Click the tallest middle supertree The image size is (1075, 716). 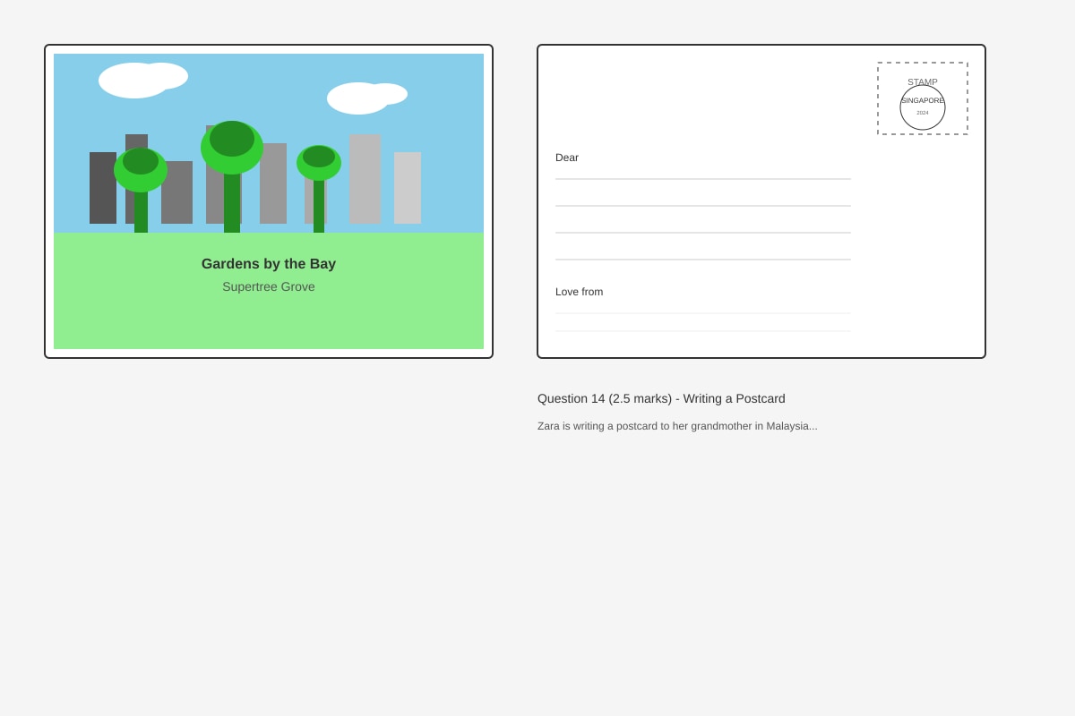pyautogui.click(x=232, y=176)
